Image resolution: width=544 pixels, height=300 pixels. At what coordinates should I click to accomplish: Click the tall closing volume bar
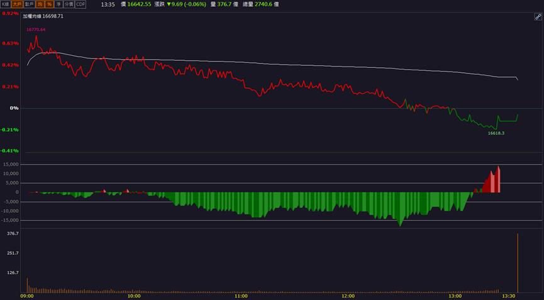518,263
